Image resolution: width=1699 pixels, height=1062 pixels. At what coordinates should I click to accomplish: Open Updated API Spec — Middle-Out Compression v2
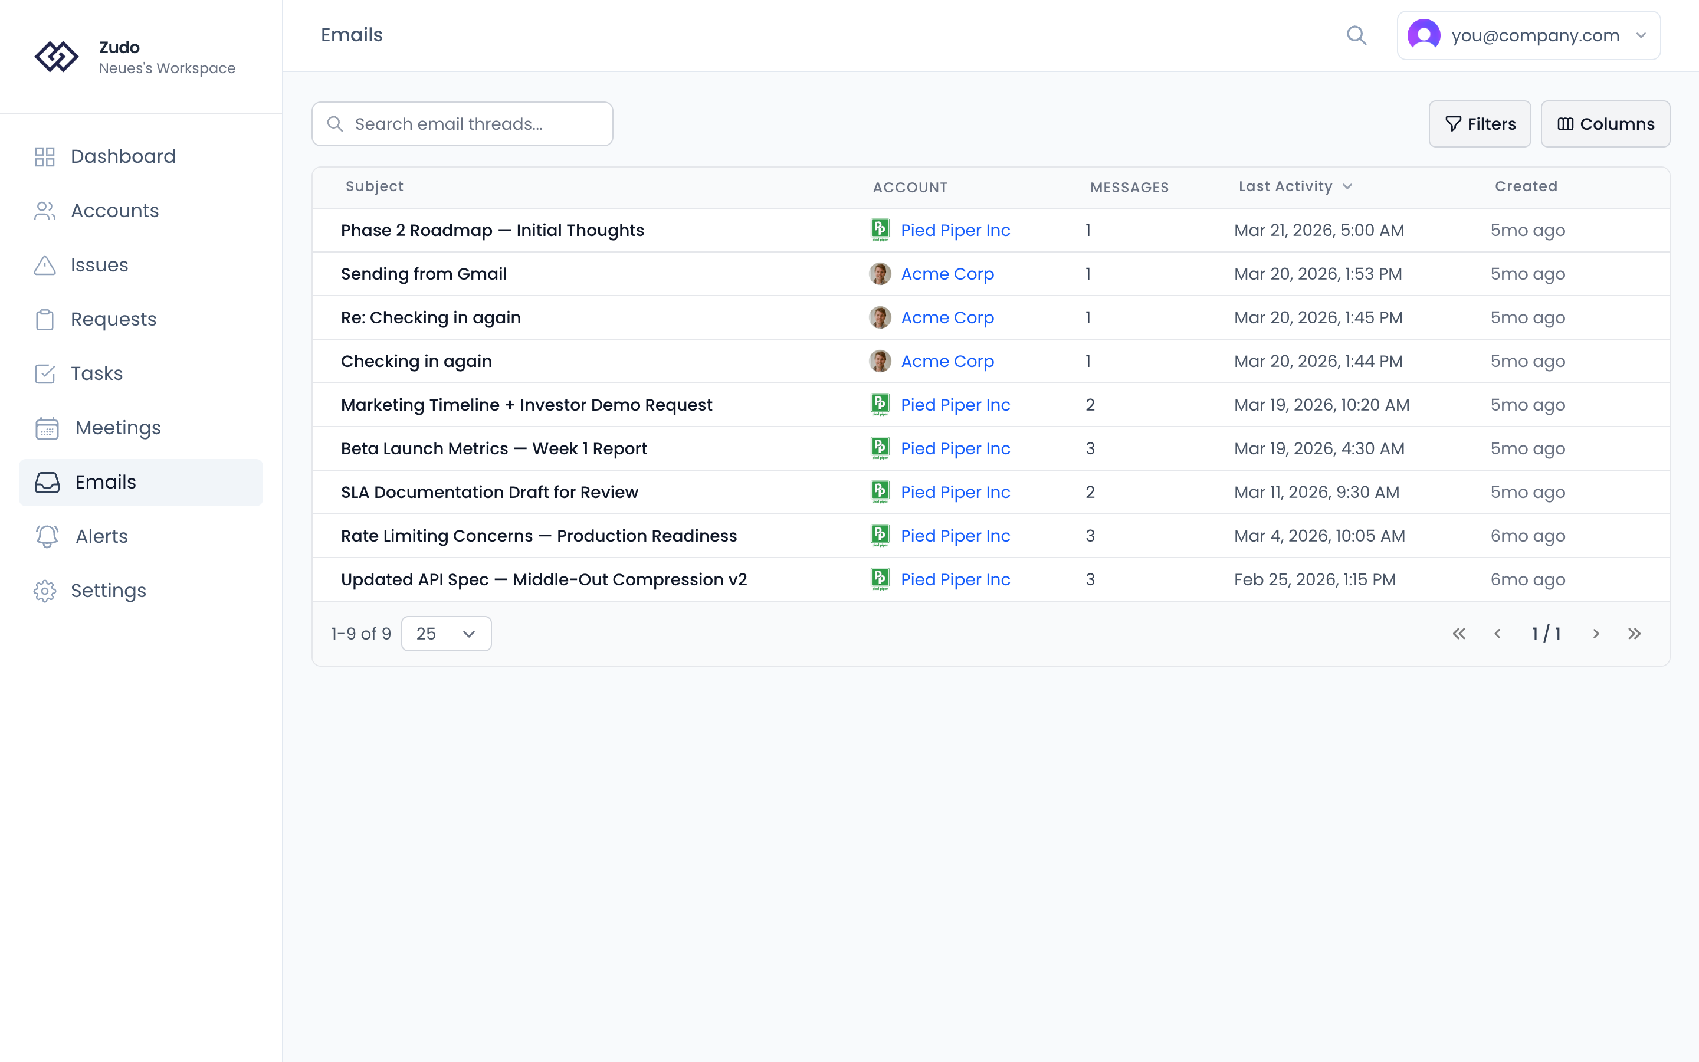coord(543,579)
